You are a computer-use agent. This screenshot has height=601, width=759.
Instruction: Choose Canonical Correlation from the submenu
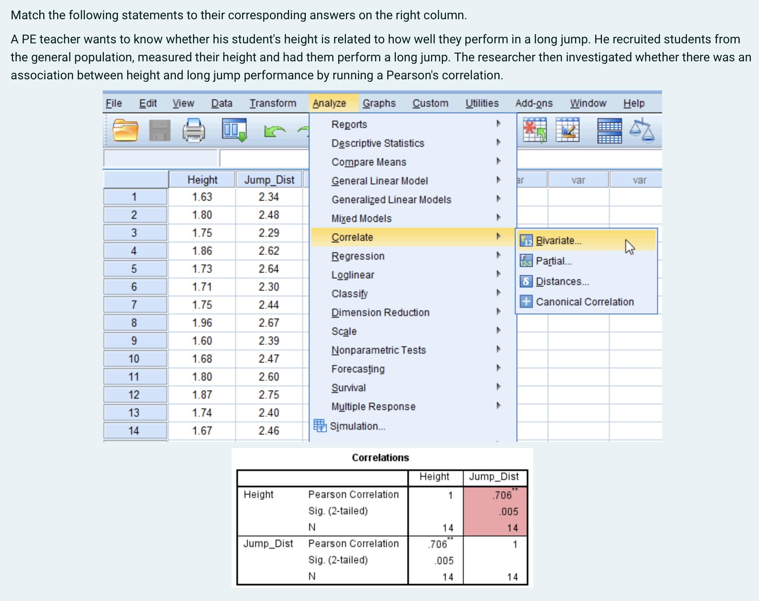586,302
